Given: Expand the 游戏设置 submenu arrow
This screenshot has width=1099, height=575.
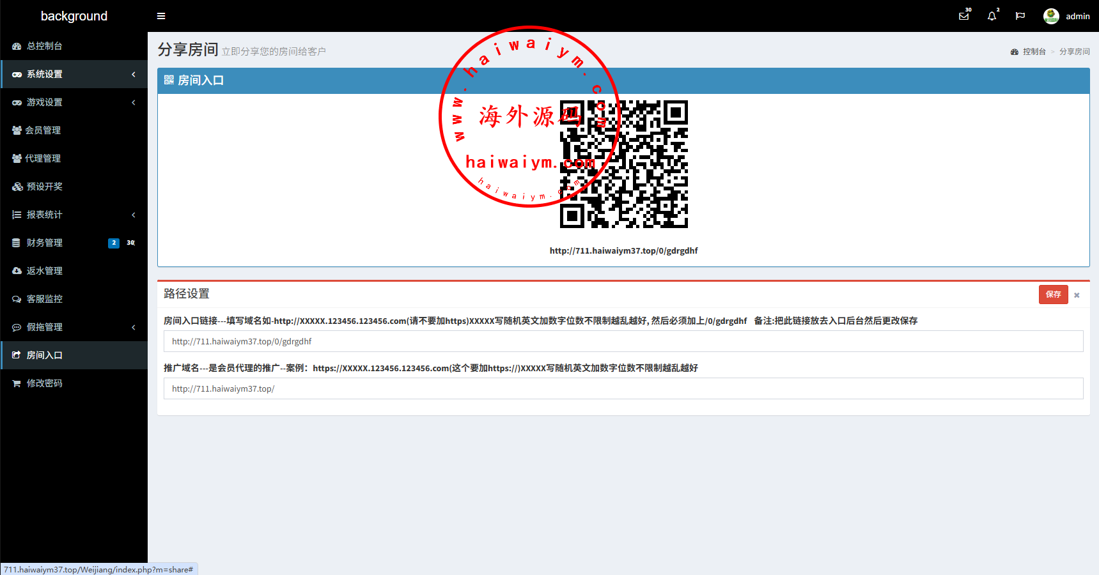Looking at the screenshot, I should 134,102.
